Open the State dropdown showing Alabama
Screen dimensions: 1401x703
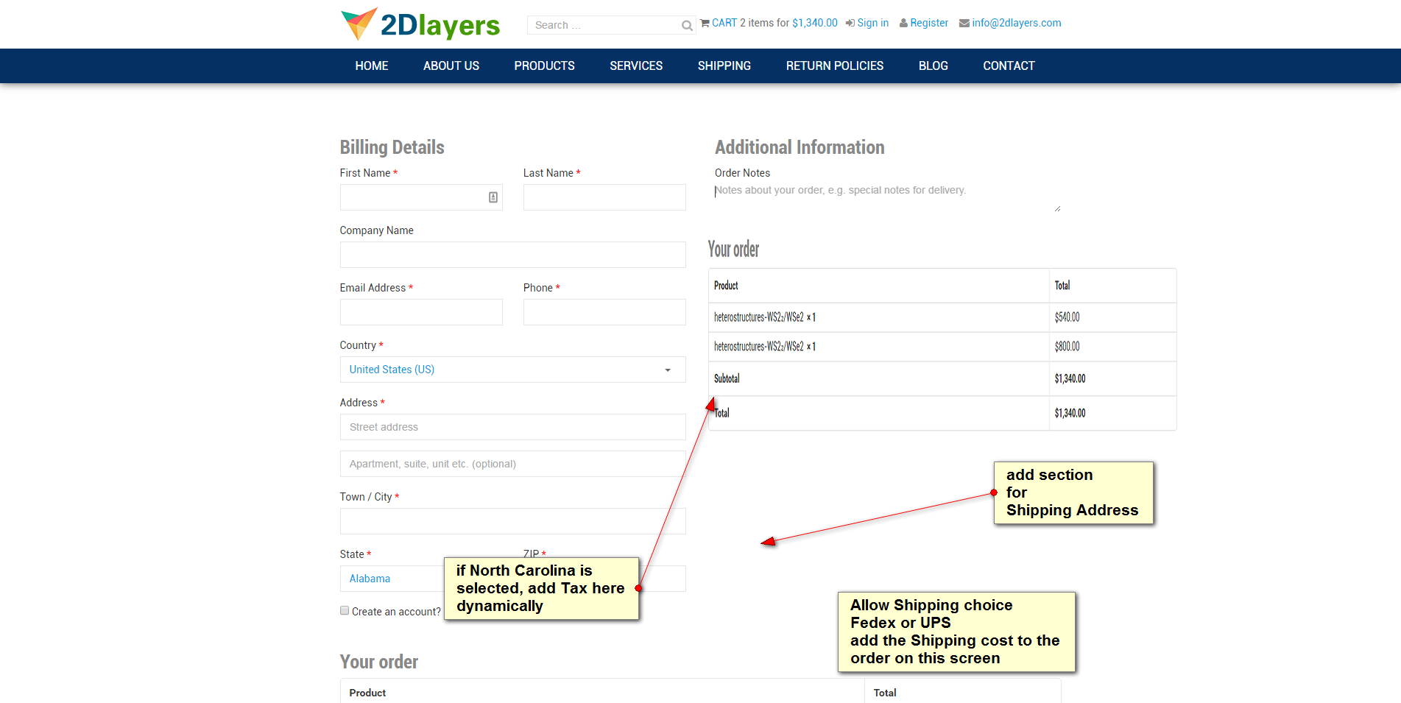(392, 579)
